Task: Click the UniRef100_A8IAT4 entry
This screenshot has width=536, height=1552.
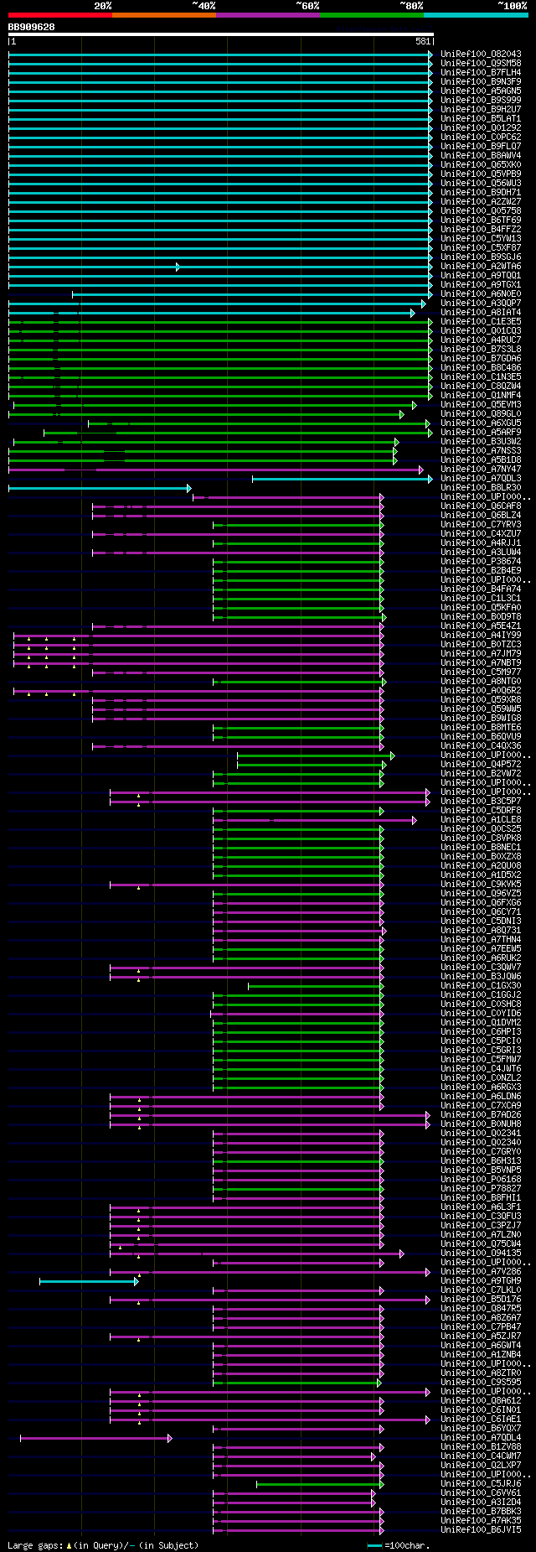Action: (481, 312)
